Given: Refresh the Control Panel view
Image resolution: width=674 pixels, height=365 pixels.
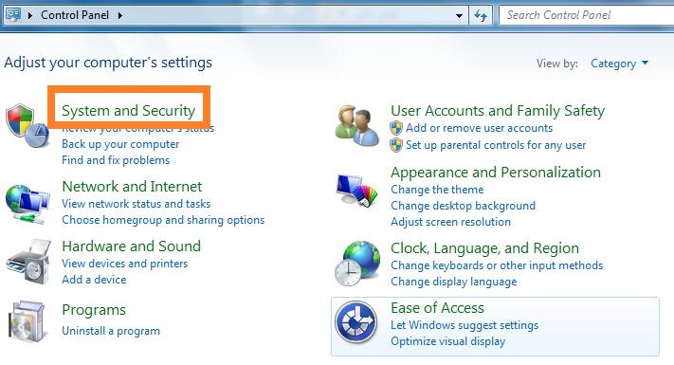Looking at the screenshot, I should coord(480,15).
